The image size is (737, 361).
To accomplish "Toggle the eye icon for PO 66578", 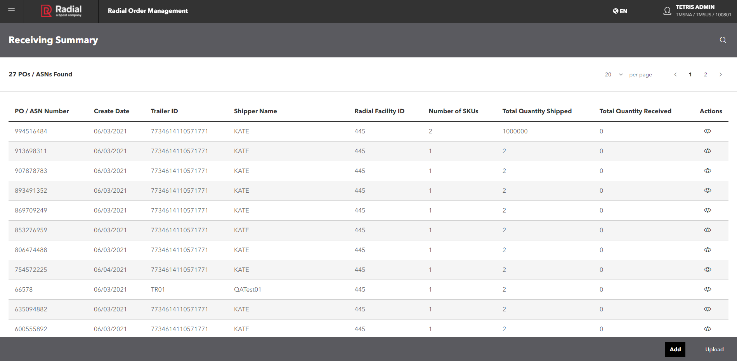I will point(708,289).
